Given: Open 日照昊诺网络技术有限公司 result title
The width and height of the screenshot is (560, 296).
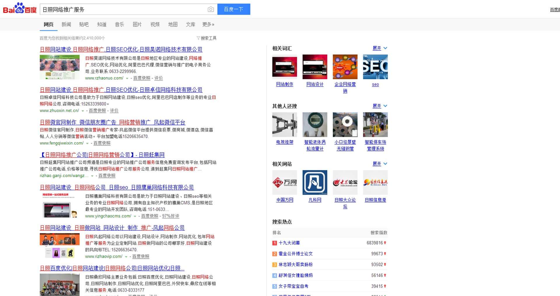Looking at the screenshot, I should coord(121,50).
